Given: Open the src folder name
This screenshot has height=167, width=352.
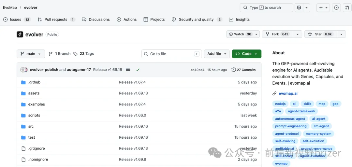Looking at the screenshot, I should 31,126.
